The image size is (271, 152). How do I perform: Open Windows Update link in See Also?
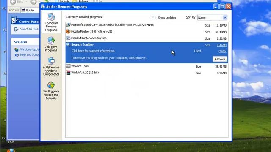click(30, 49)
